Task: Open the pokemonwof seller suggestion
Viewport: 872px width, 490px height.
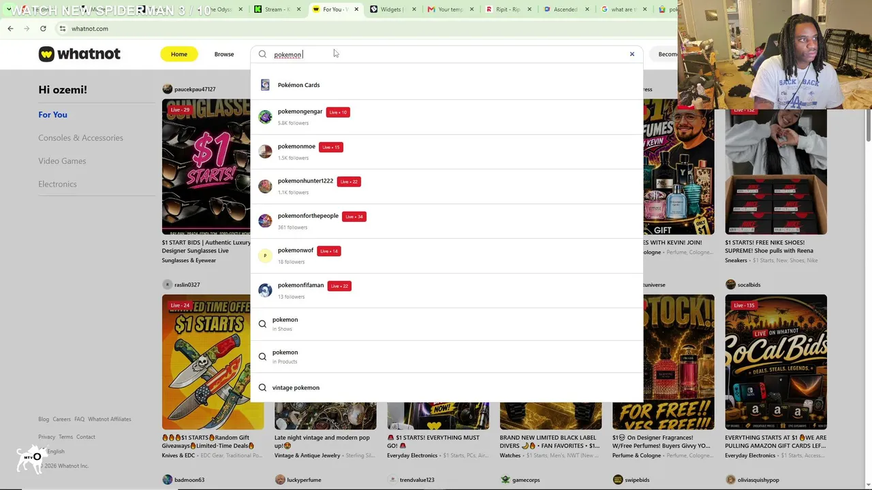Action: pos(447,256)
